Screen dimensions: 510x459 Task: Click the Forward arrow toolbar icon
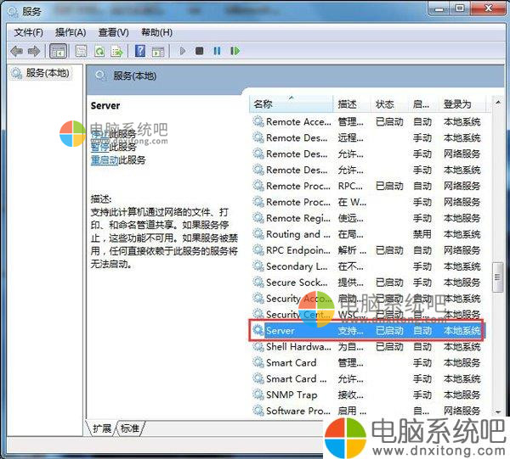(33, 51)
